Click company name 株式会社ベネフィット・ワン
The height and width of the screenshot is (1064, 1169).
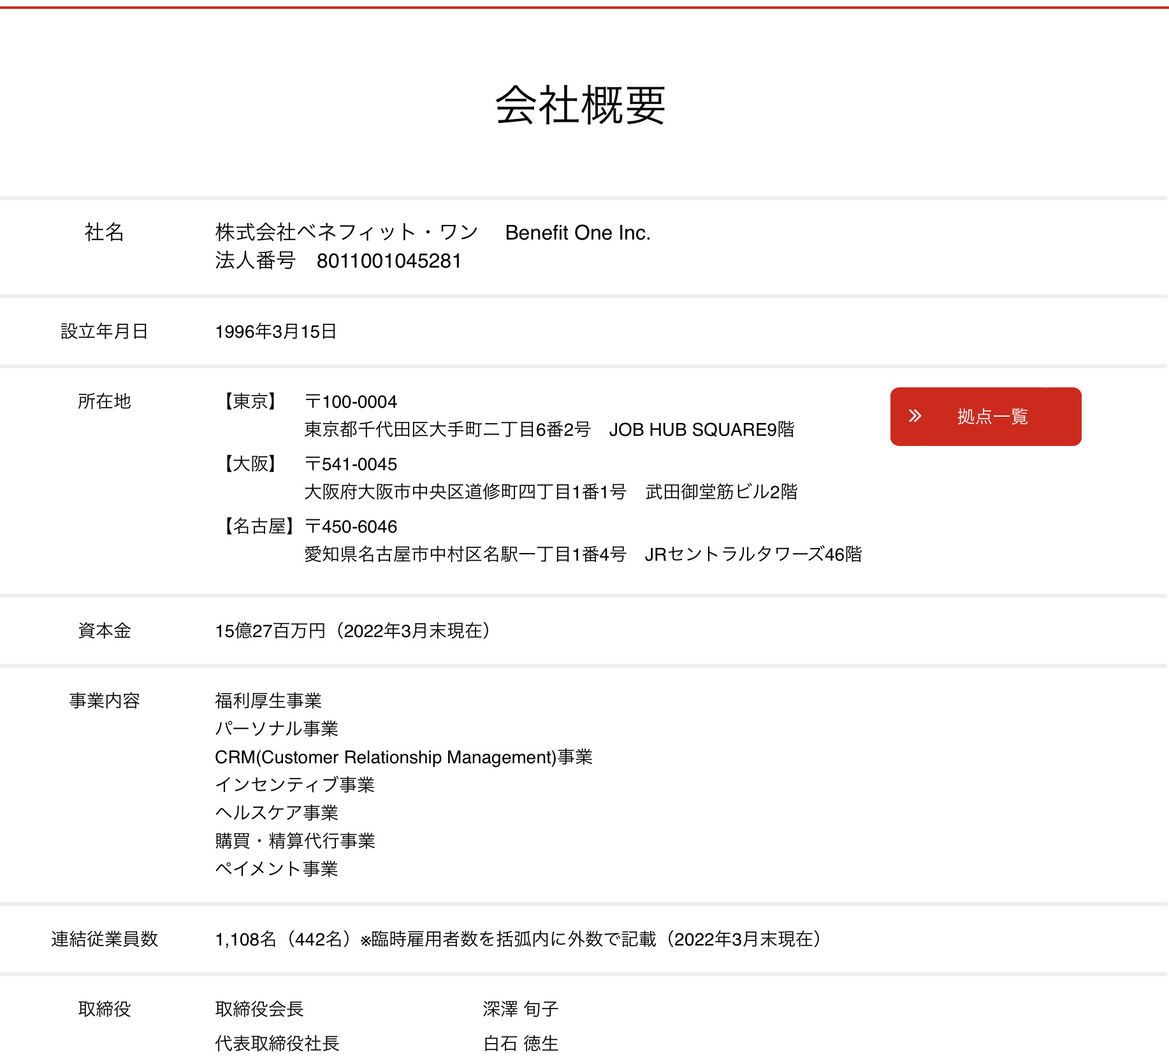[347, 233]
